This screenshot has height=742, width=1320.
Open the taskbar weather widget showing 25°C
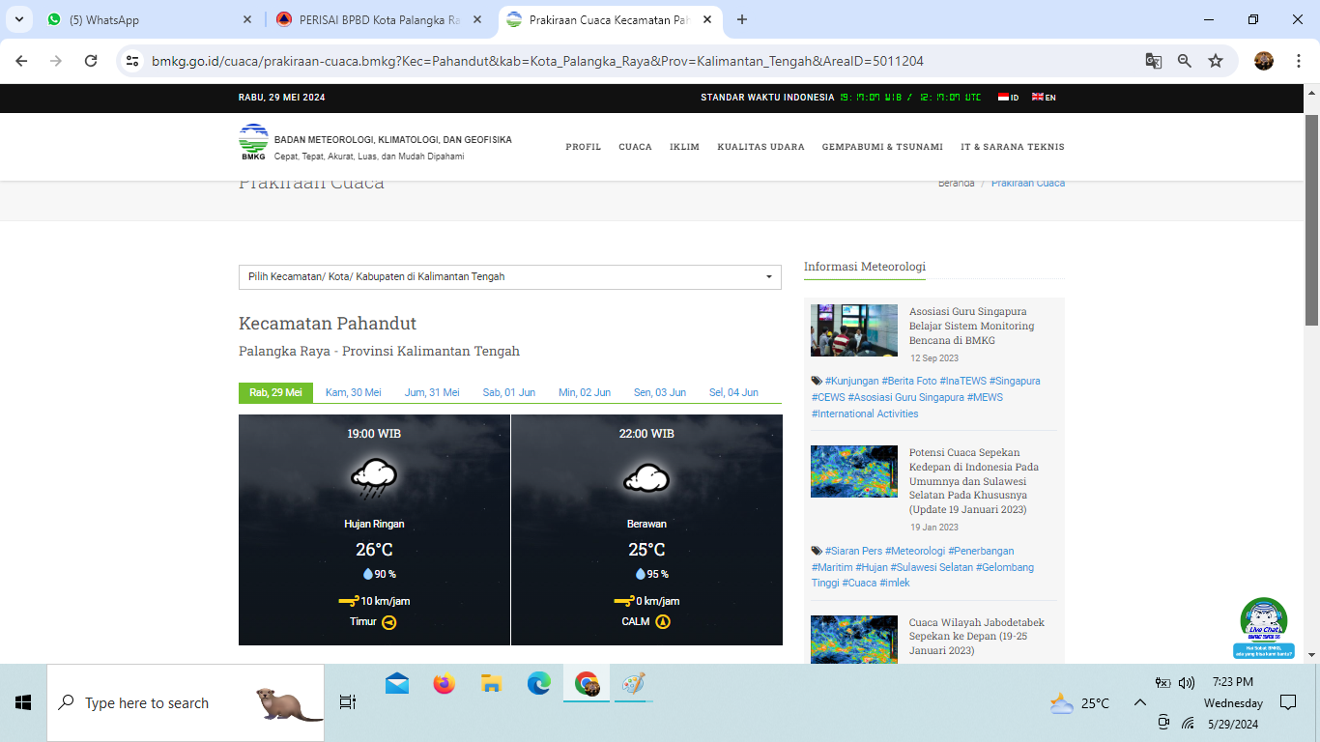click(x=1080, y=703)
